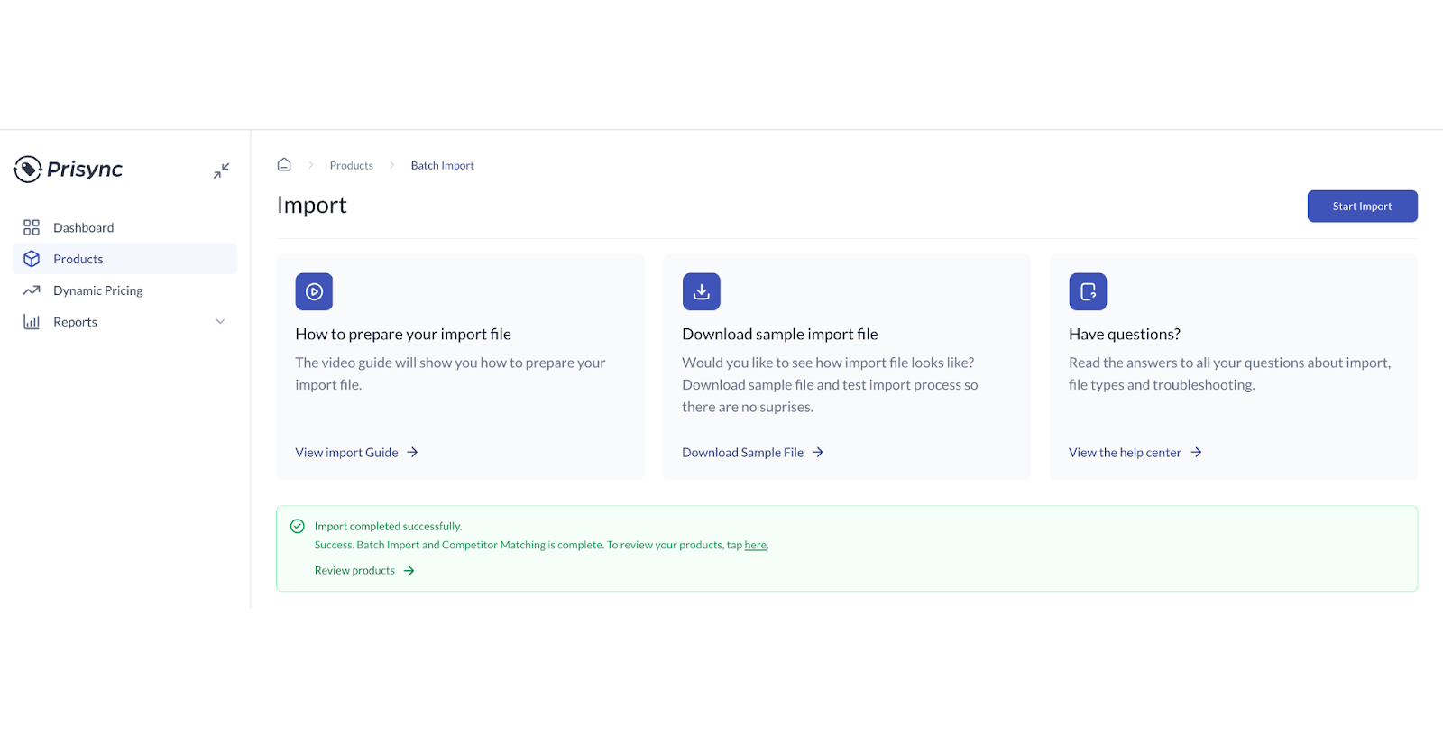Viewport: 1443px width, 736px height.
Task: Click the Products breadcrumb link
Action: [x=351, y=166]
